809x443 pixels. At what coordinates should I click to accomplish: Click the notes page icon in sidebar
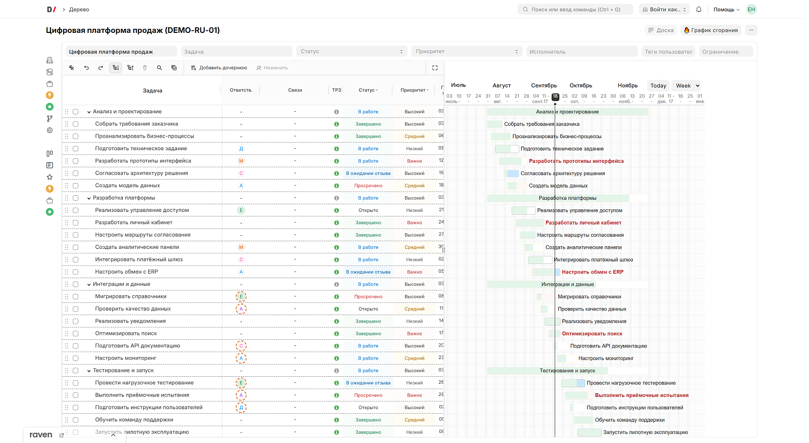coord(50,165)
